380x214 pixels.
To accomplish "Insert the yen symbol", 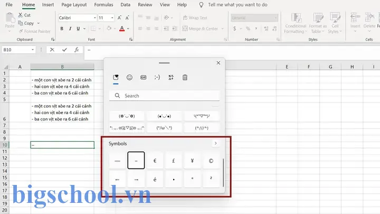I will tap(192, 161).
